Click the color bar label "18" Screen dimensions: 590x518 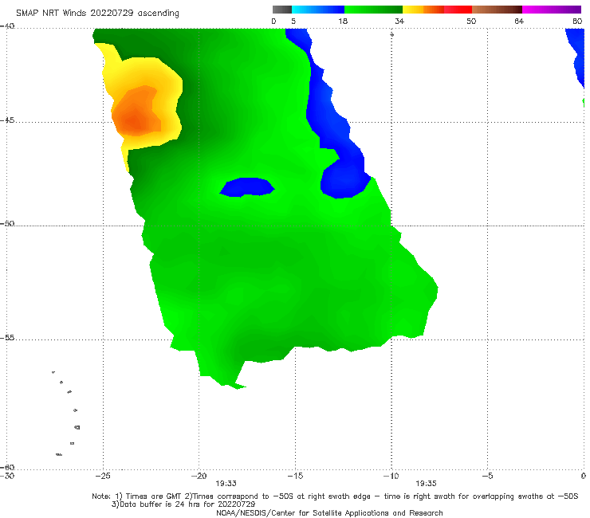[343, 22]
